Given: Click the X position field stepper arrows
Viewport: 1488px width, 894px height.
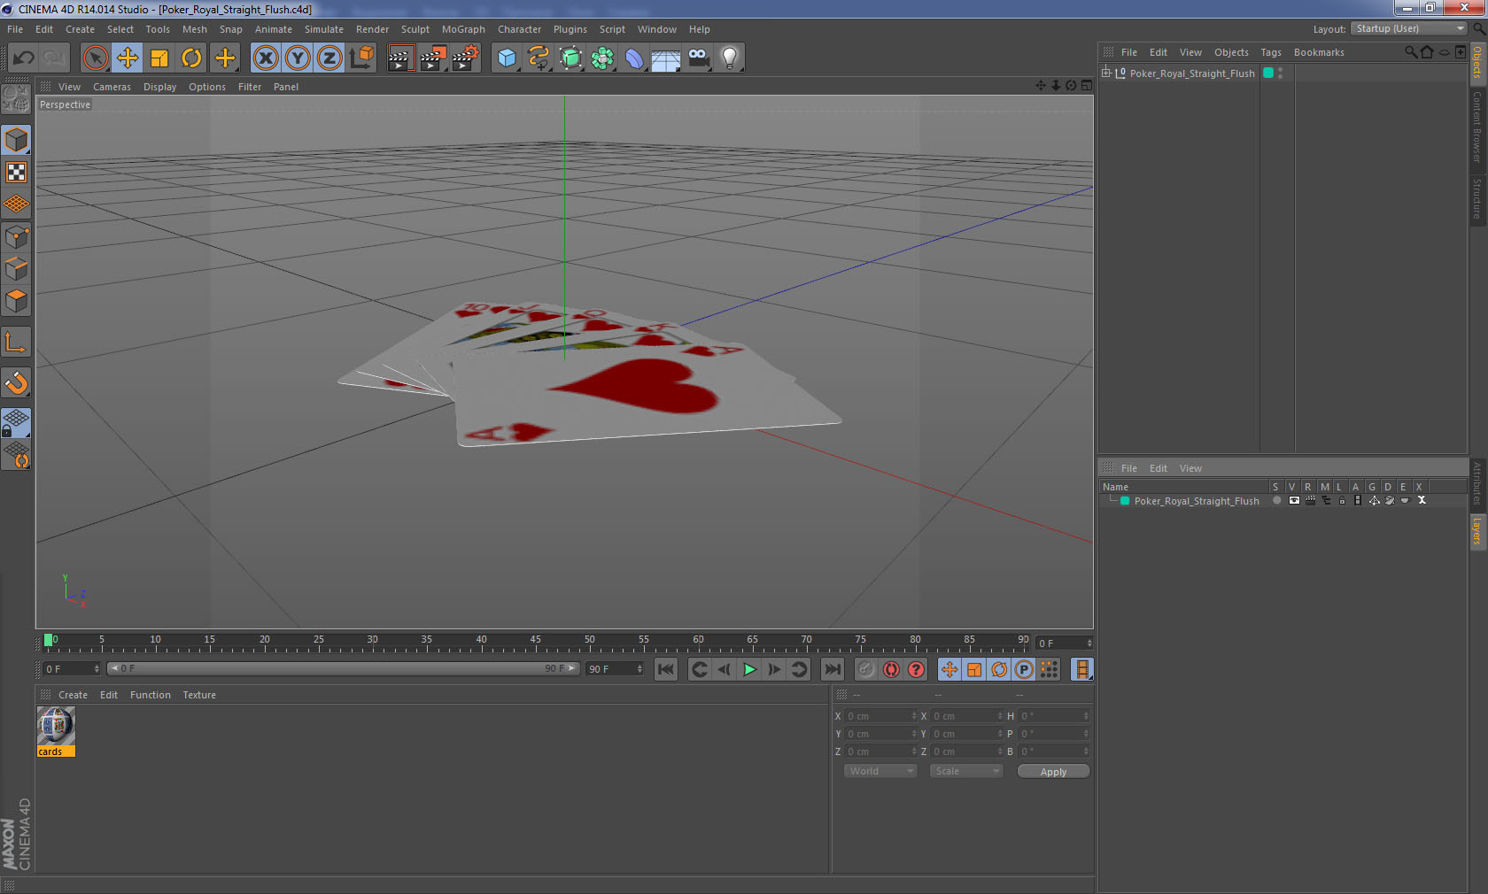Looking at the screenshot, I should tap(914, 716).
